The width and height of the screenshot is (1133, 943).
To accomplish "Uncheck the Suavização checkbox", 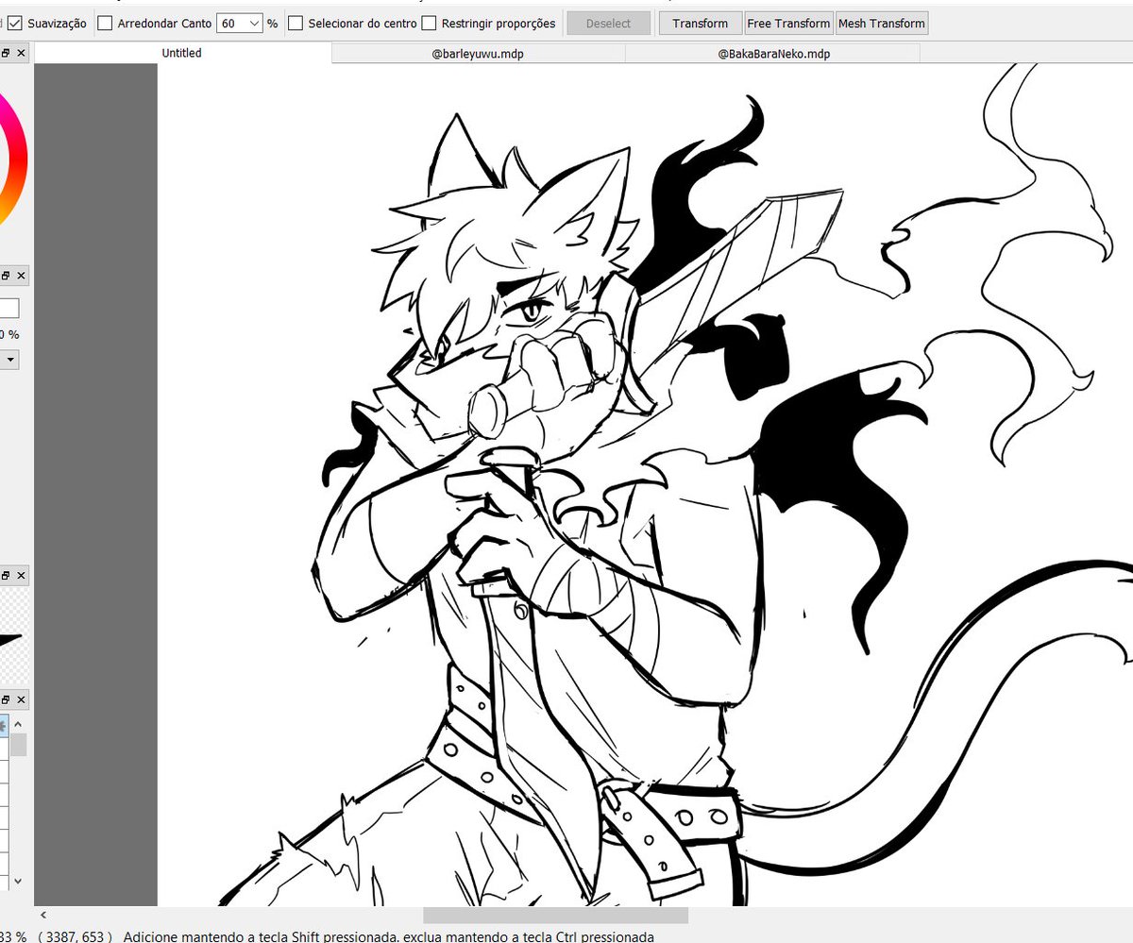I will click(15, 23).
